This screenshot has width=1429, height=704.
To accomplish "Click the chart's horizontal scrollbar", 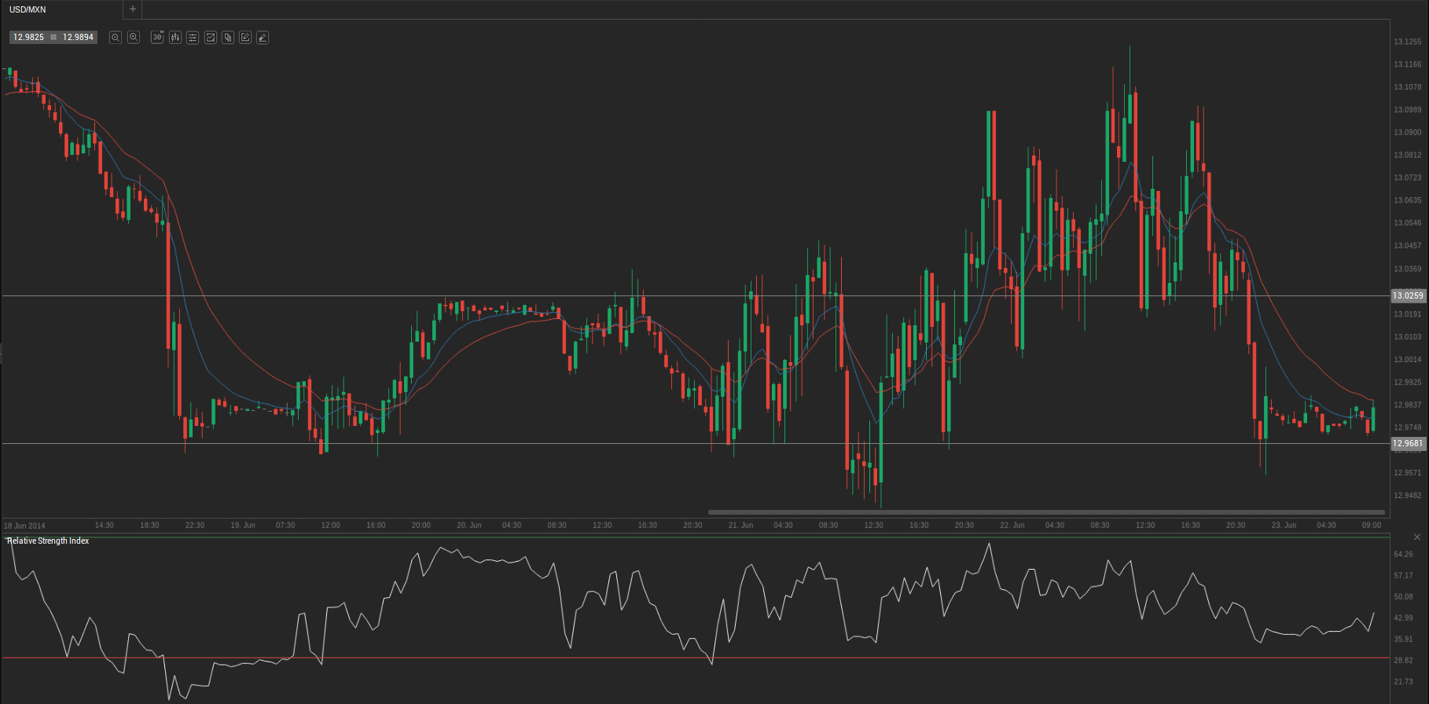I will coord(1045,512).
